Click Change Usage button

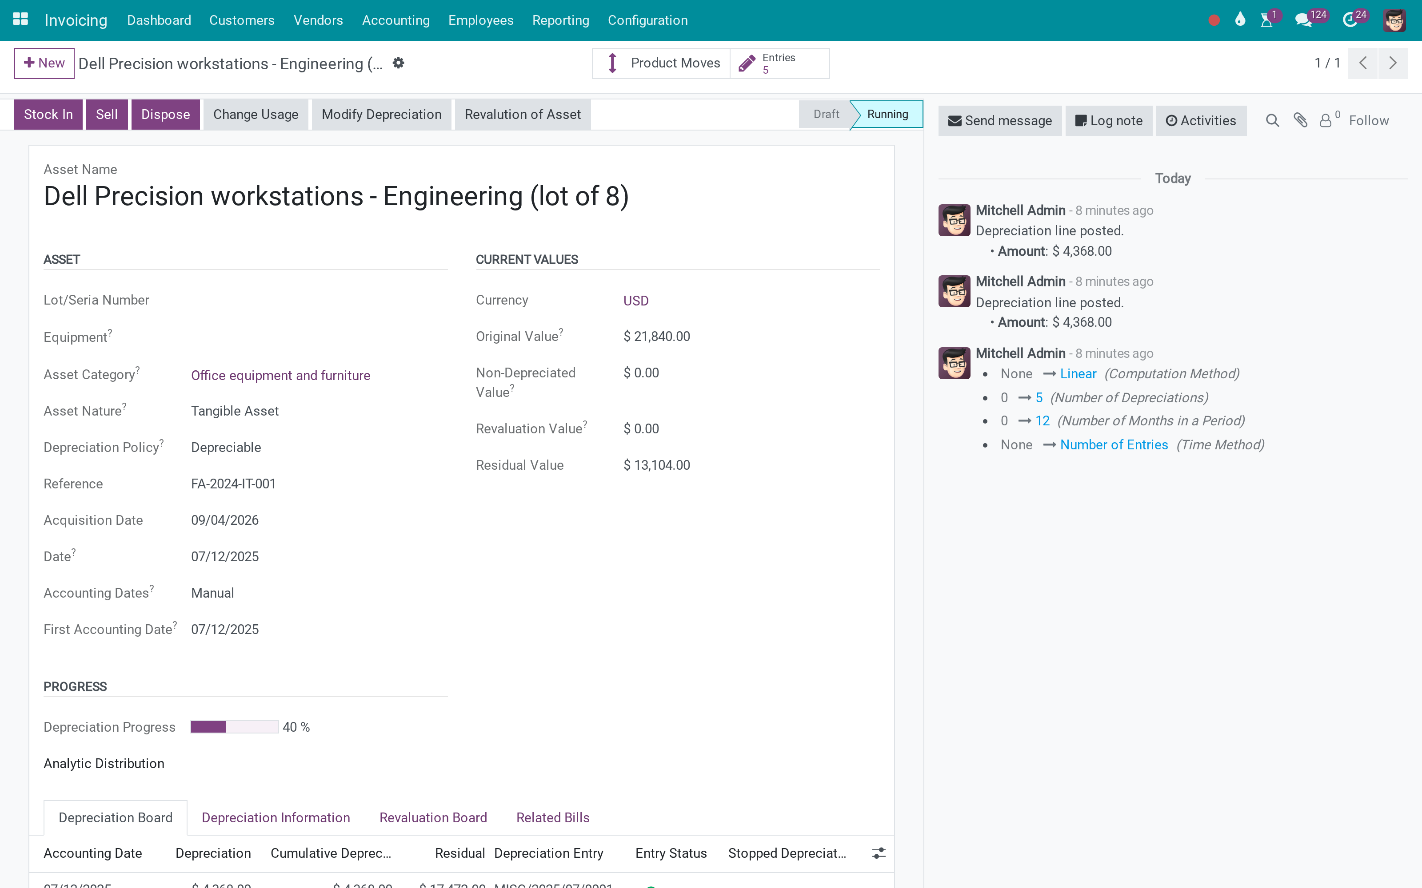click(x=256, y=115)
